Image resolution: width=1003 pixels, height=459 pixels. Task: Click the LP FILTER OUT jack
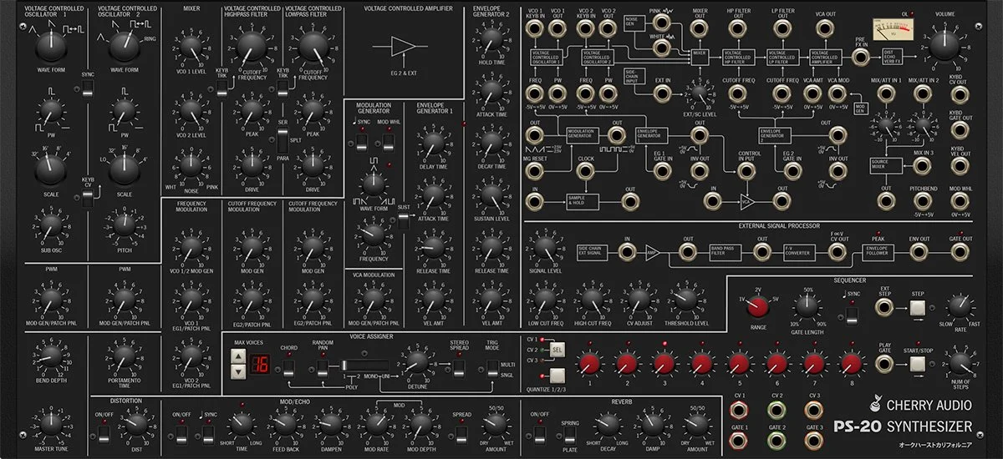click(783, 29)
